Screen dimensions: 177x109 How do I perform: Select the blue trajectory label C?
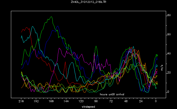tap(156, 59)
